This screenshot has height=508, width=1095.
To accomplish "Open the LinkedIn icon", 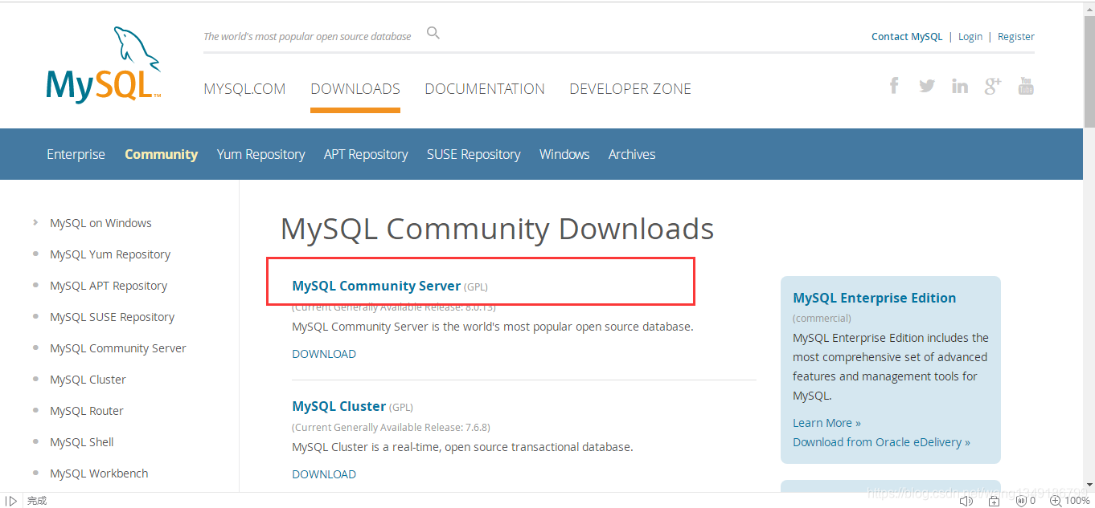I will (960, 86).
